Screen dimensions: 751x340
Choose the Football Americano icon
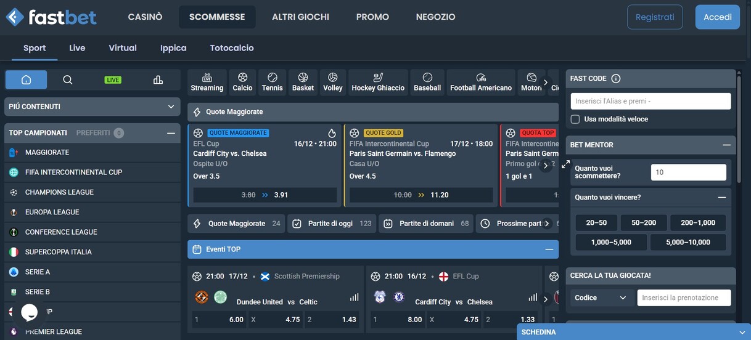click(x=481, y=82)
